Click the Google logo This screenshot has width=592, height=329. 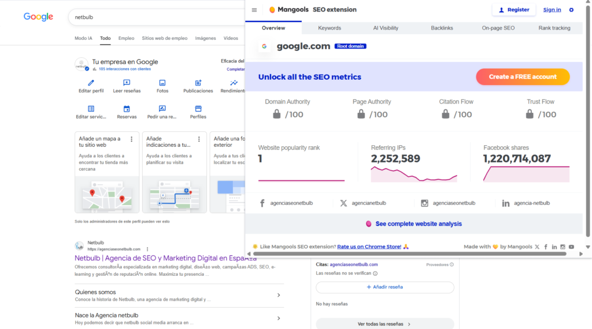[38, 17]
